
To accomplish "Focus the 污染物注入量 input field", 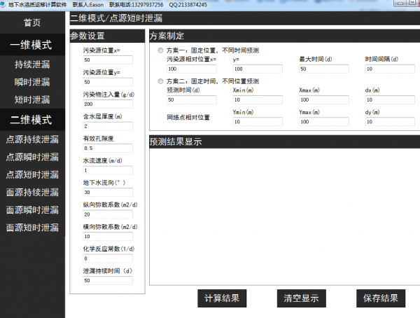I will point(106,104).
